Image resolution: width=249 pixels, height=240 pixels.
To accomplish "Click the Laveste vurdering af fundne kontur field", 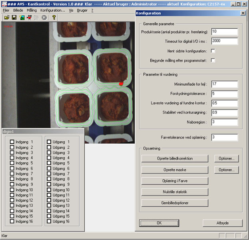I will 225,103.
